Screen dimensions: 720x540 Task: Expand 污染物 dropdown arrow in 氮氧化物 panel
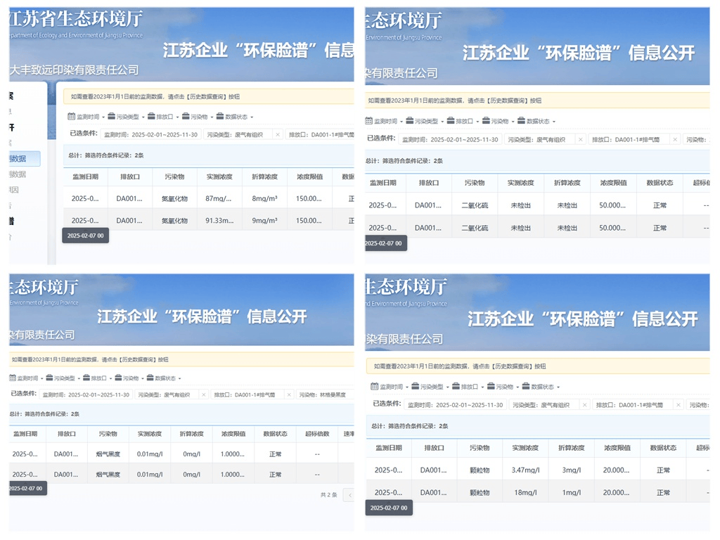pyautogui.click(x=212, y=117)
